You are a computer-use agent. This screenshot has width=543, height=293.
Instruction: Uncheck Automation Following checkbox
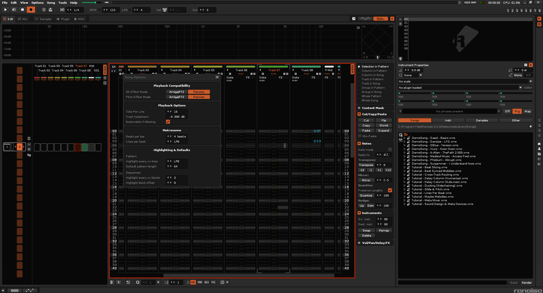tap(168, 122)
